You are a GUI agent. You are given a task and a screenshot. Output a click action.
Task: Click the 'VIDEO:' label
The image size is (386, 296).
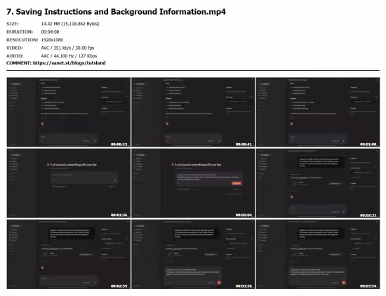[15, 48]
